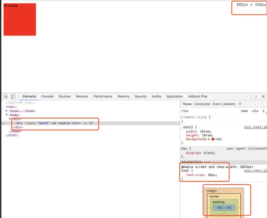Show more sidebar tabs chevron
This screenshot has width=267, height=218.
[240, 104]
